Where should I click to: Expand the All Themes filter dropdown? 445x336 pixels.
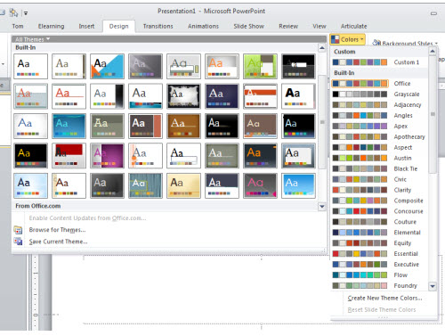coord(33,39)
